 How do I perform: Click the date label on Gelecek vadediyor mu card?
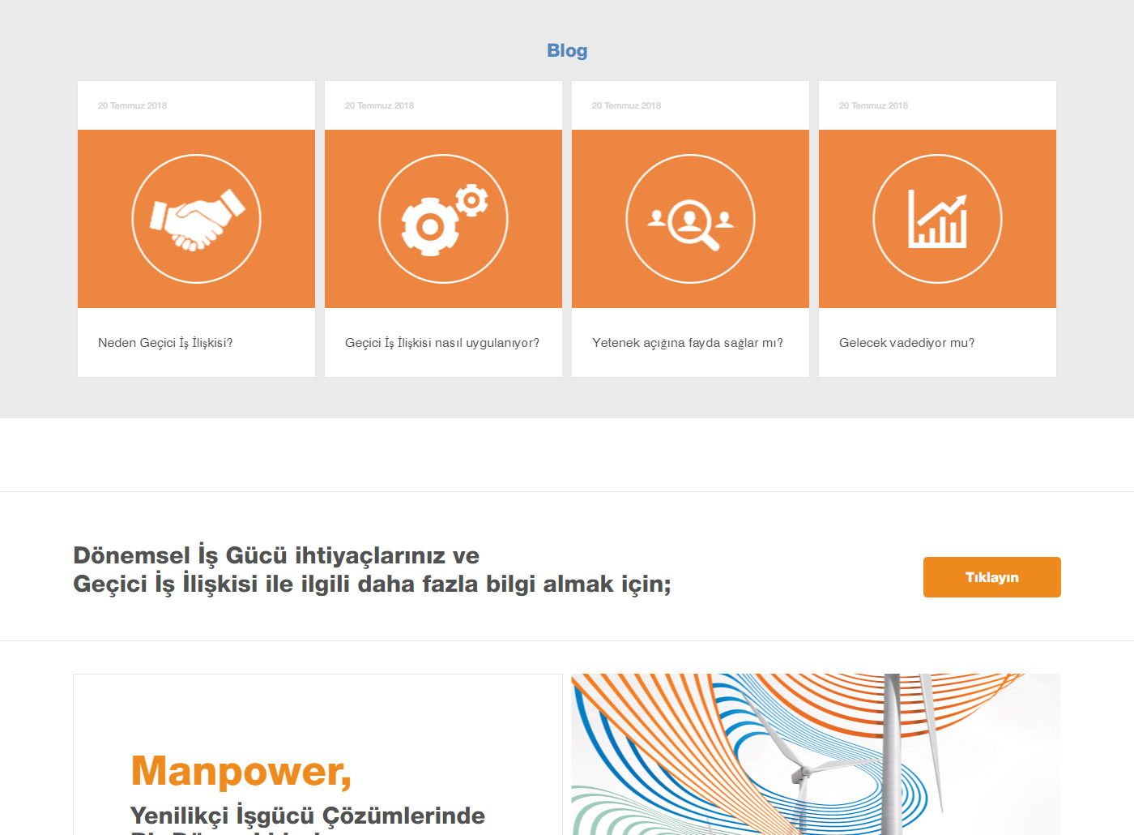coord(873,105)
